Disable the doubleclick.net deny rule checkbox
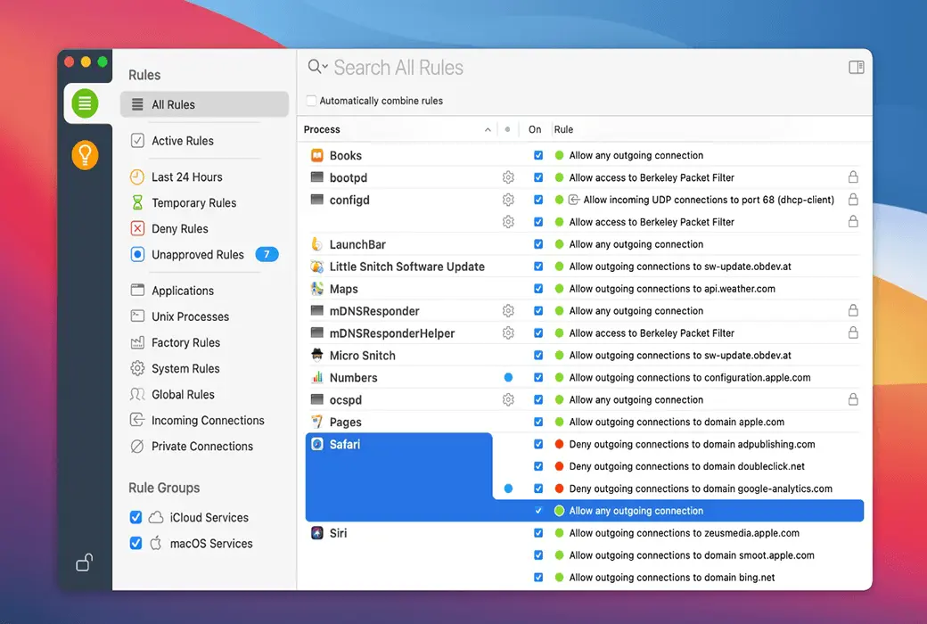The height and width of the screenshot is (624, 927). coord(538,466)
